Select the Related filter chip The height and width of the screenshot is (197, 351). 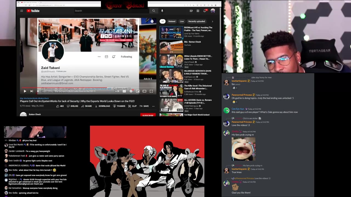(172, 21)
